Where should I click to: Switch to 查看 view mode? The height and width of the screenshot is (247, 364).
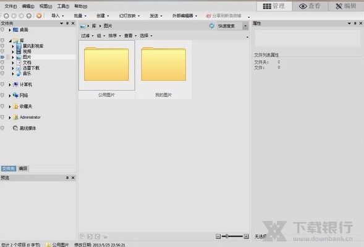(x=310, y=6)
